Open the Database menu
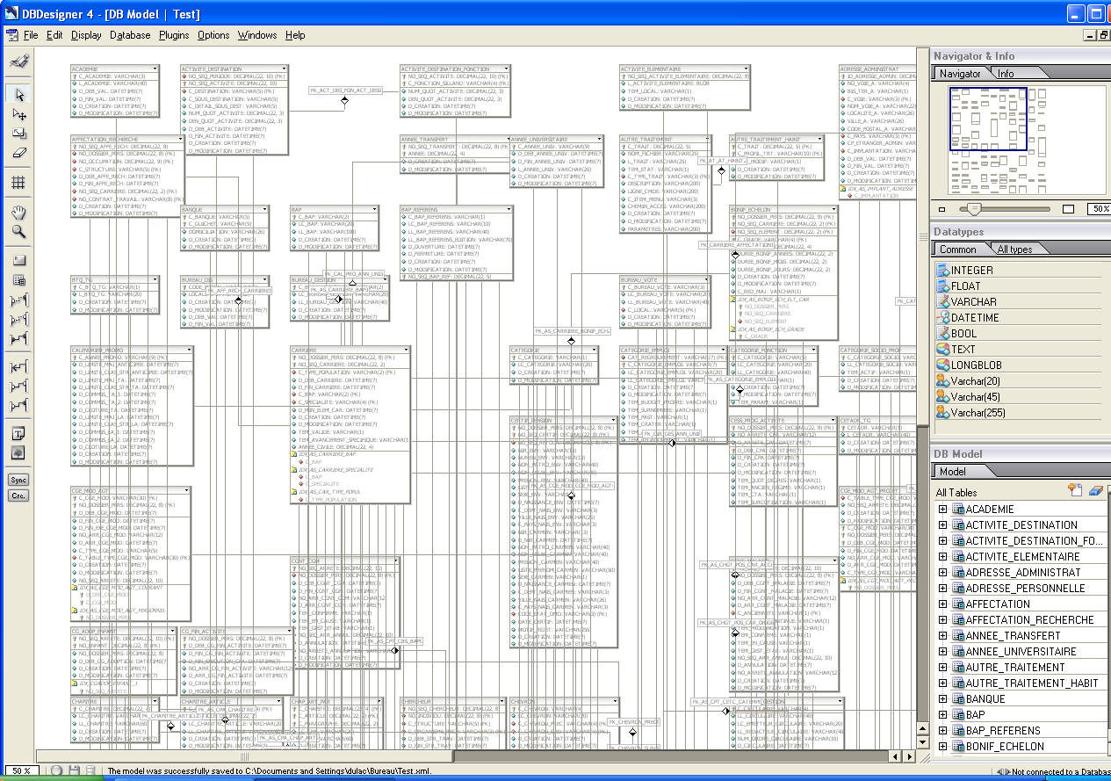The image size is (1111, 781). (130, 35)
